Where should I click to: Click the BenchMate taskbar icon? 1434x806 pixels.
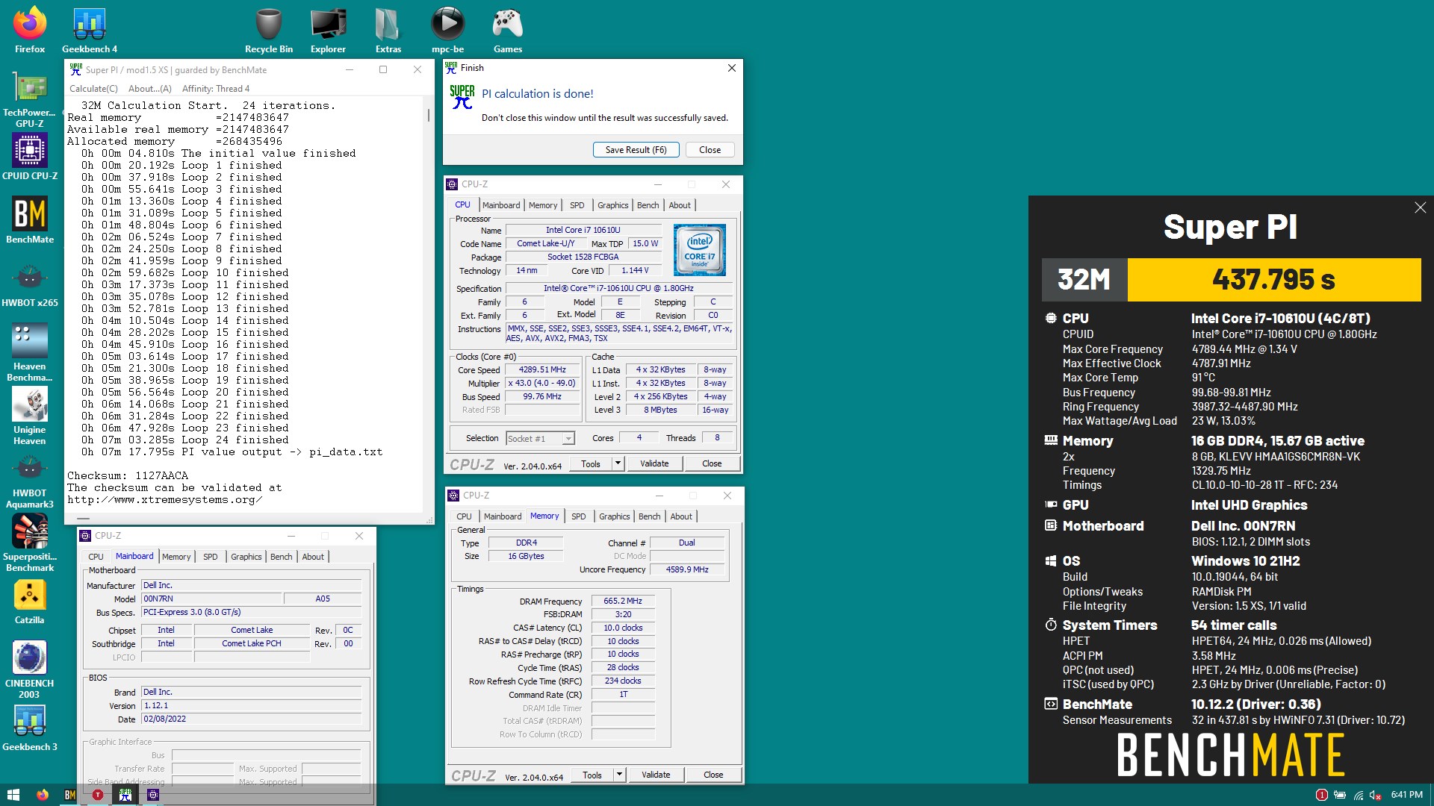pos(69,795)
